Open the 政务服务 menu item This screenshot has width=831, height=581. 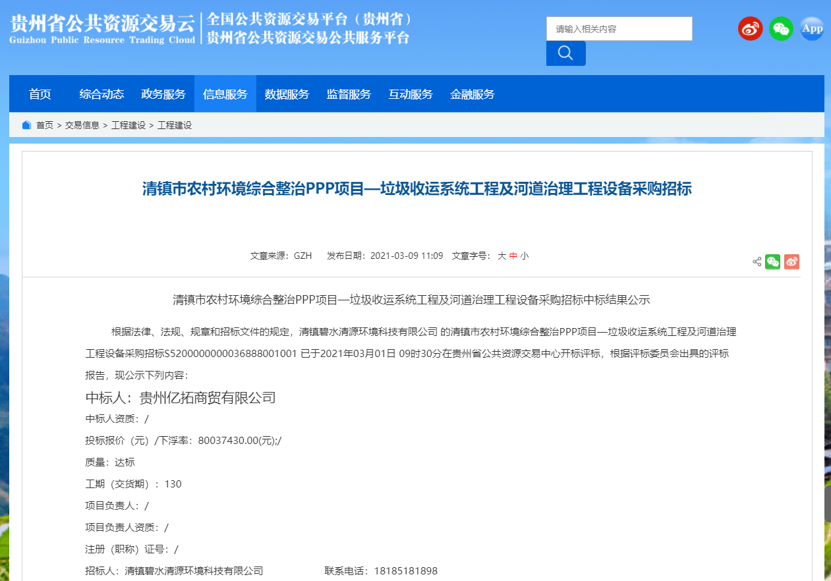coord(163,94)
